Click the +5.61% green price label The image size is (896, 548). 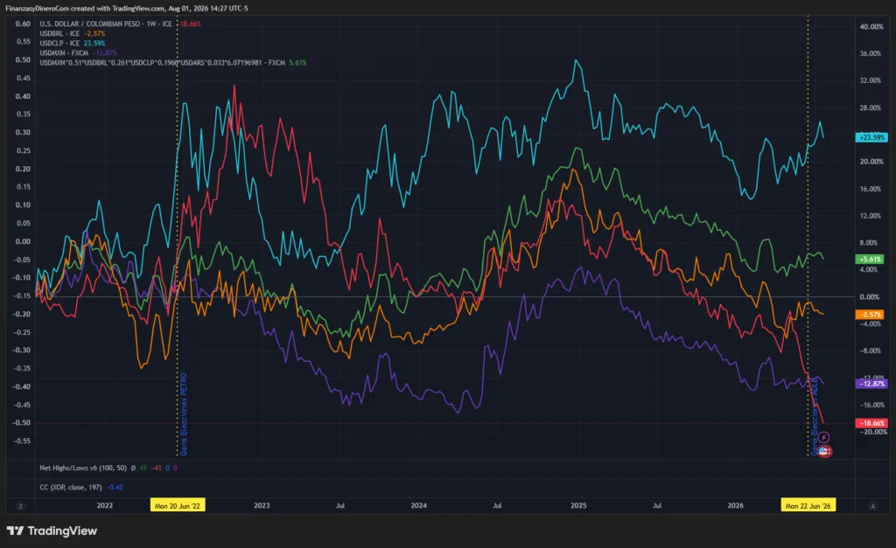[870, 260]
